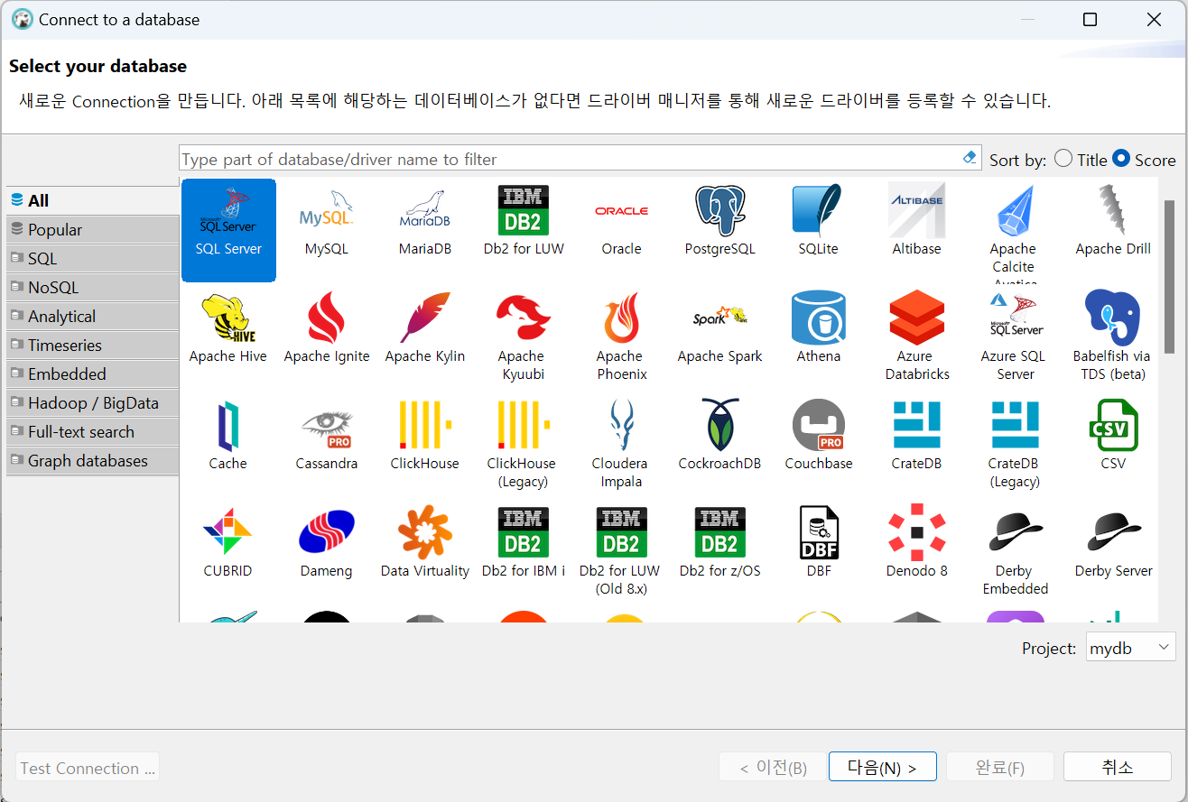Focus the database name filter field
This screenshot has height=802, width=1188.
point(569,159)
